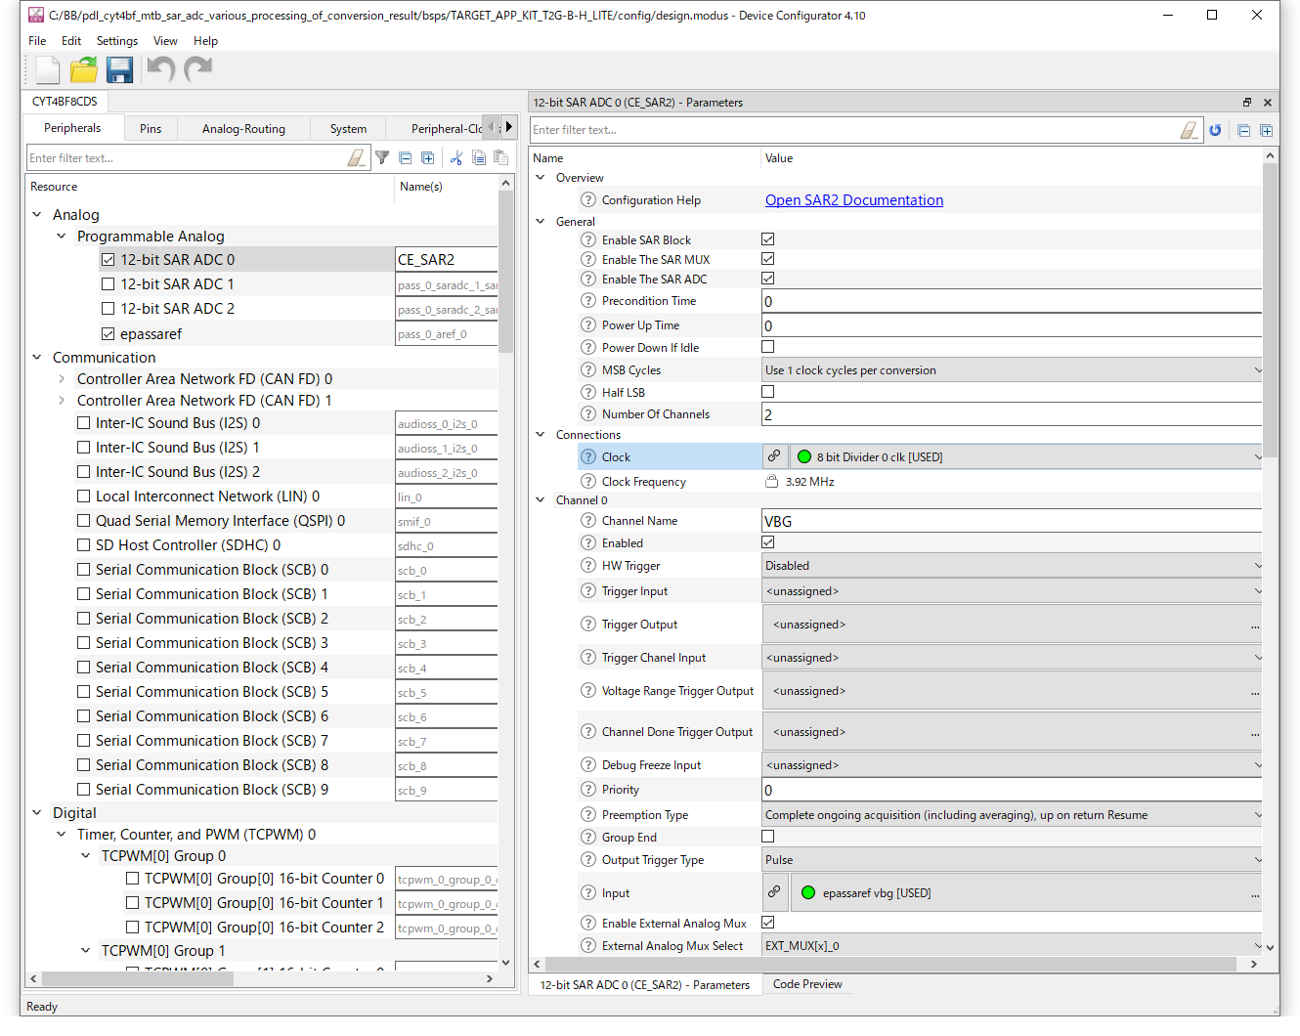Image resolution: width=1300 pixels, height=1036 pixels.
Task: Enable 12-bit SAR ADC 2 resource
Action: (x=108, y=309)
